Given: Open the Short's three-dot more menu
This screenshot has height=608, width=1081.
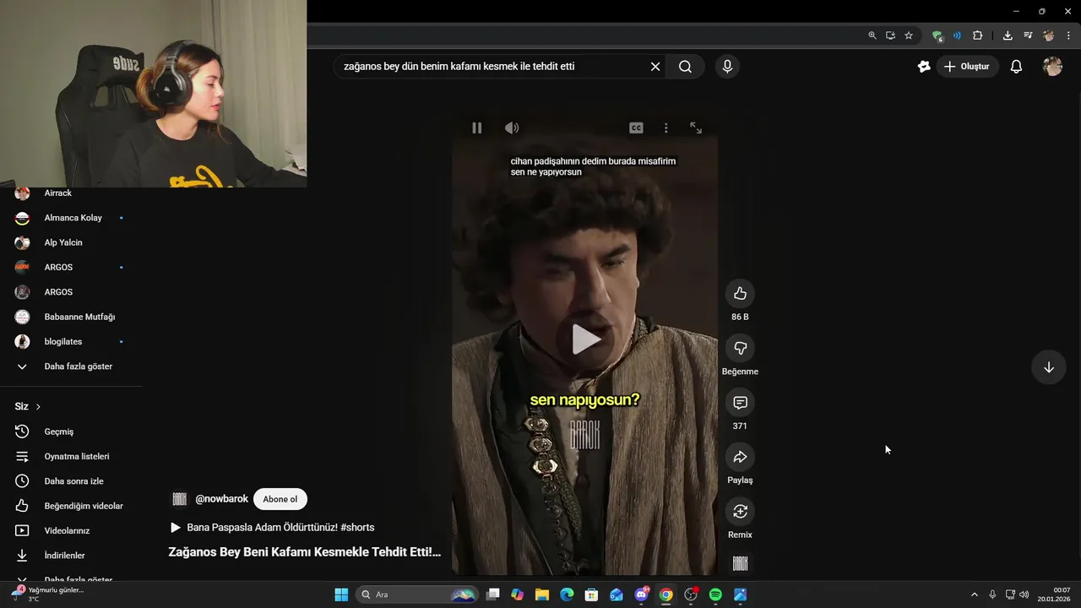Looking at the screenshot, I should click(665, 128).
